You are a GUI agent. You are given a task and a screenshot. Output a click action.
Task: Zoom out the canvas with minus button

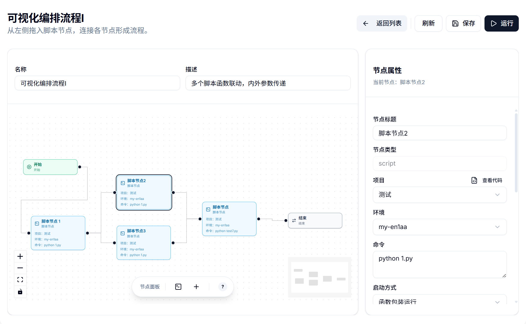click(20, 268)
